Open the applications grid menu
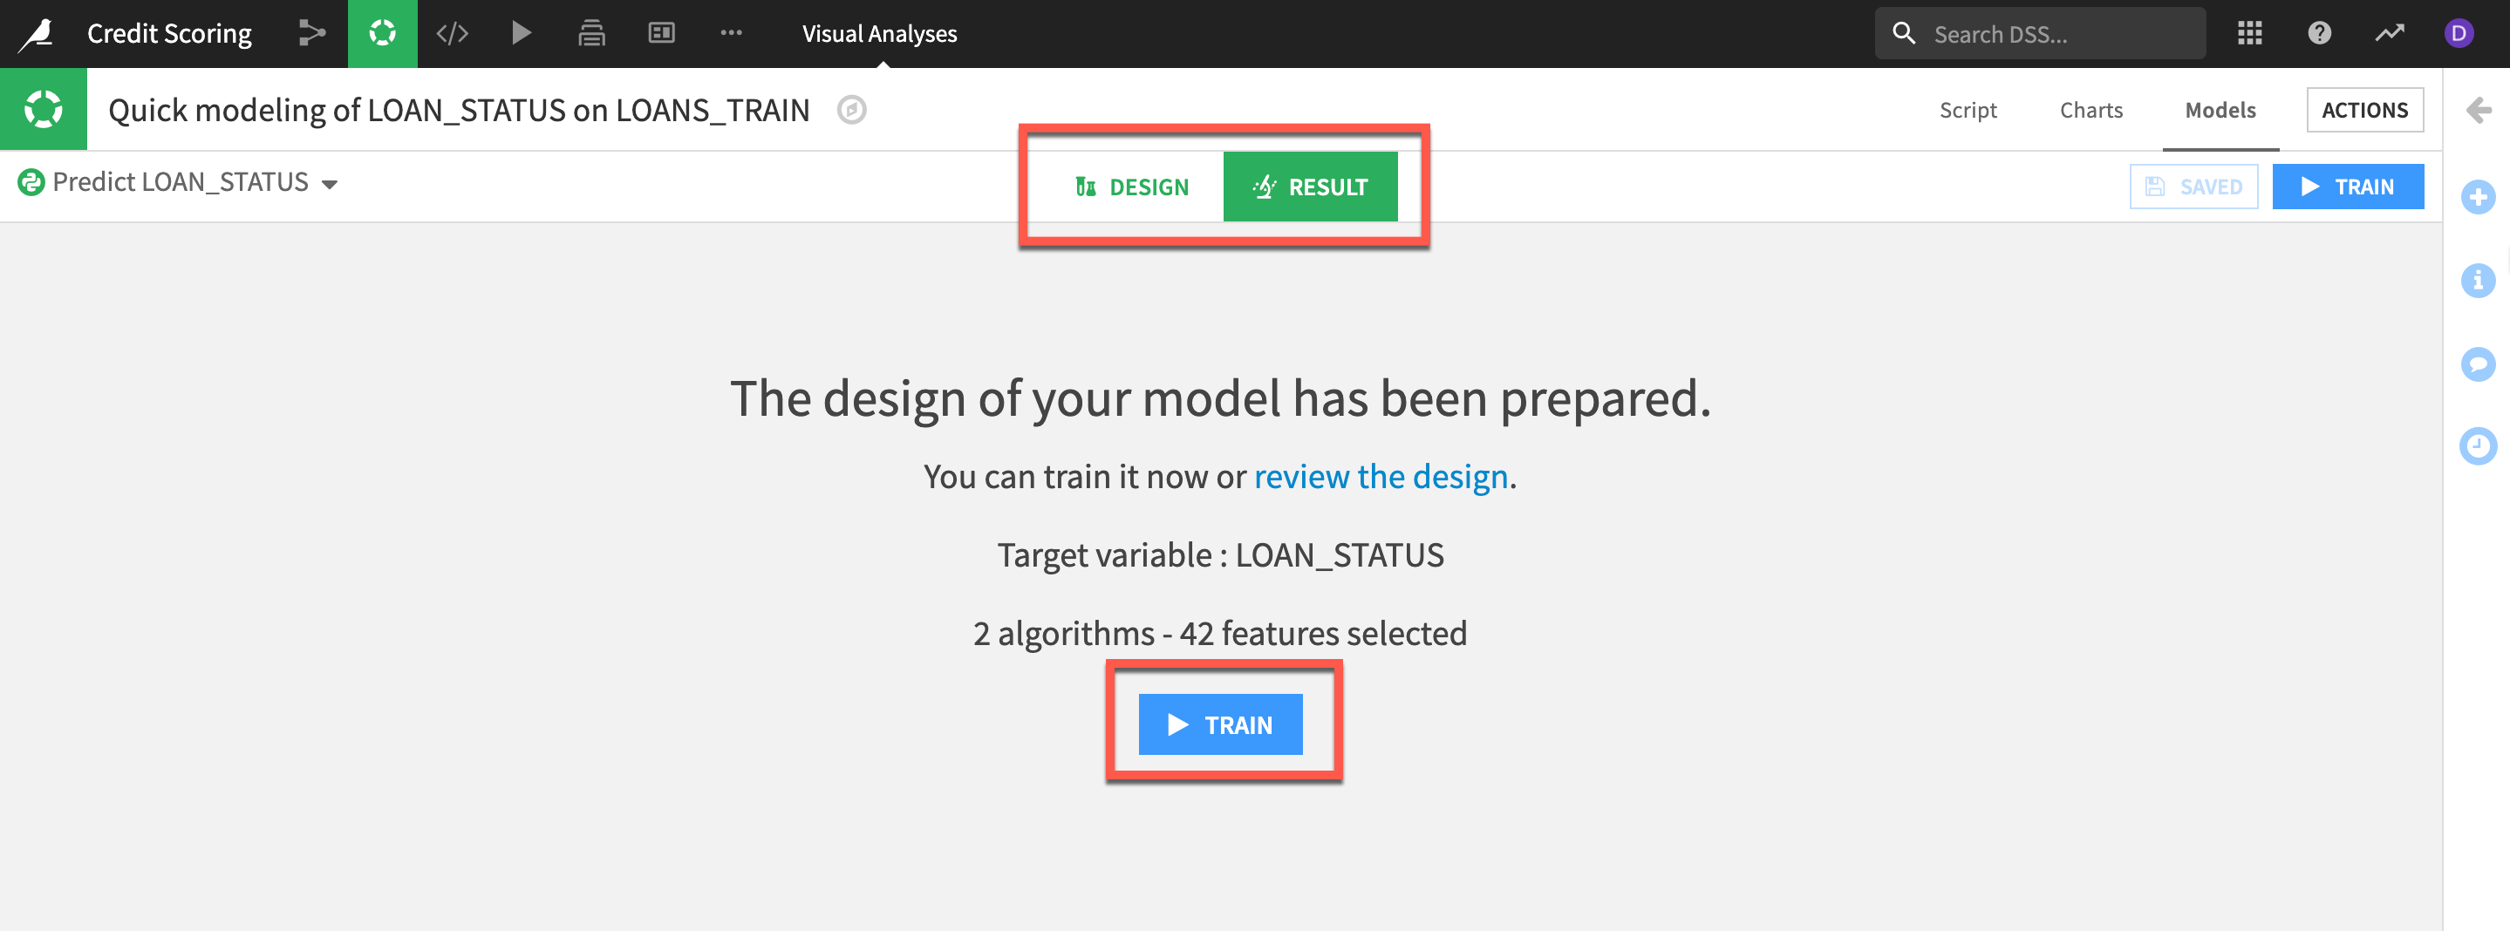The width and height of the screenshot is (2510, 931). click(x=2249, y=34)
